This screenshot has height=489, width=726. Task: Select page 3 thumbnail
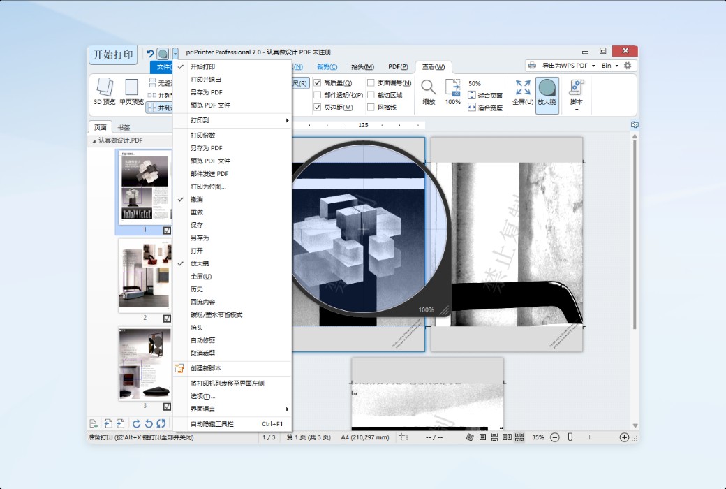pos(145,363)
